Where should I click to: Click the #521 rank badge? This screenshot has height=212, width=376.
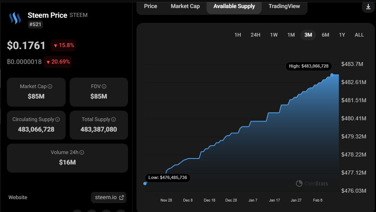click(x=35, y=25)
